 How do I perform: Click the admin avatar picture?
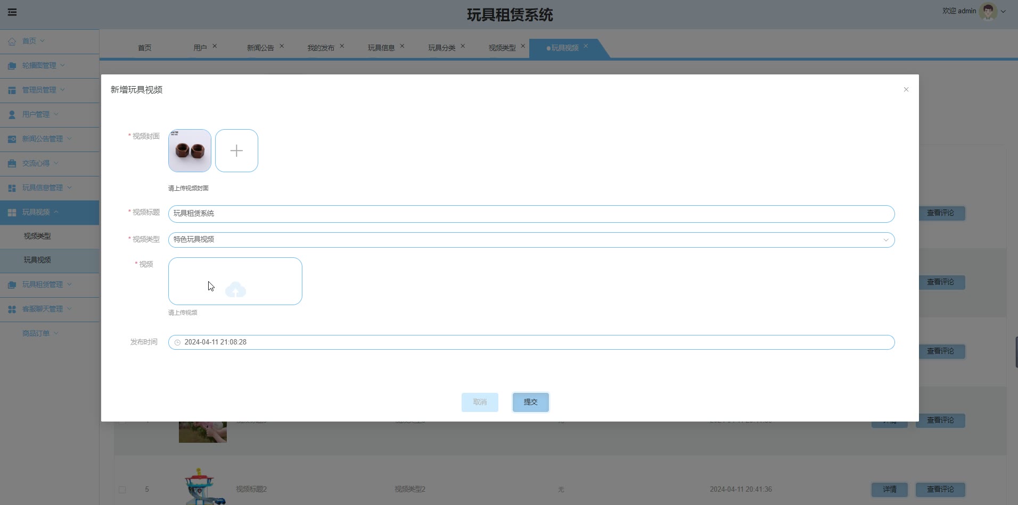point(988,11)
